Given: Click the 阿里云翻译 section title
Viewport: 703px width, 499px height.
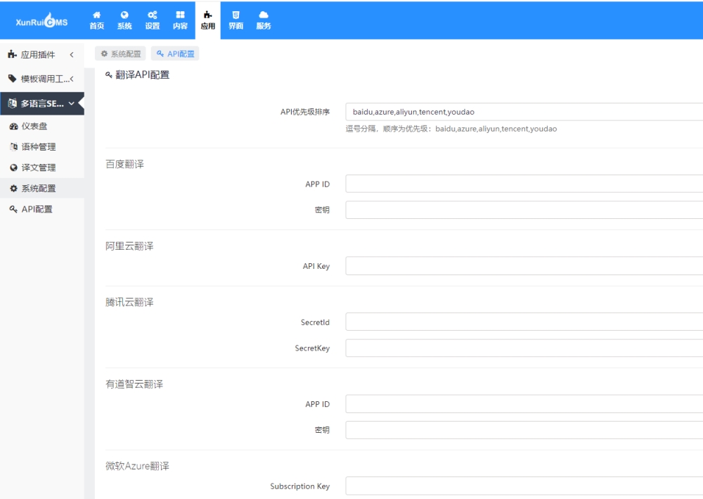Looking at the screenshot, I should pos(129,246).
